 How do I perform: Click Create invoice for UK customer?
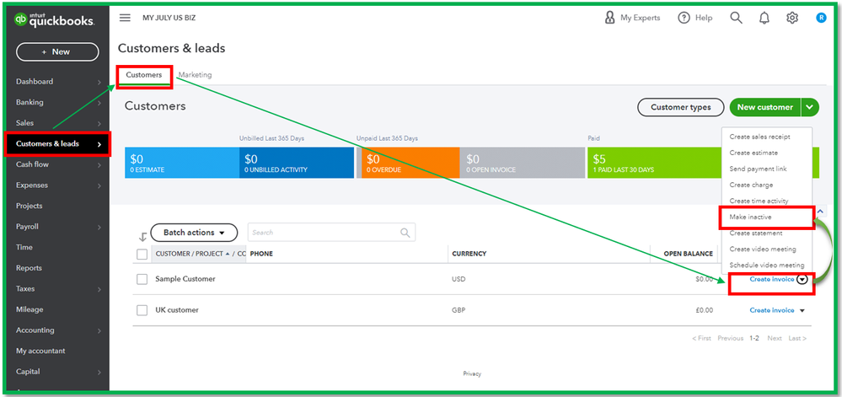[x=772, y=310]
